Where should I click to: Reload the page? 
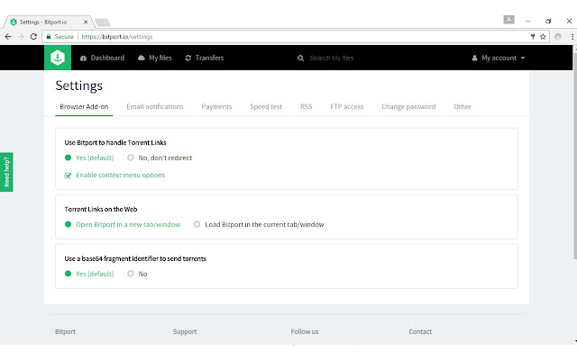(33, 37)
